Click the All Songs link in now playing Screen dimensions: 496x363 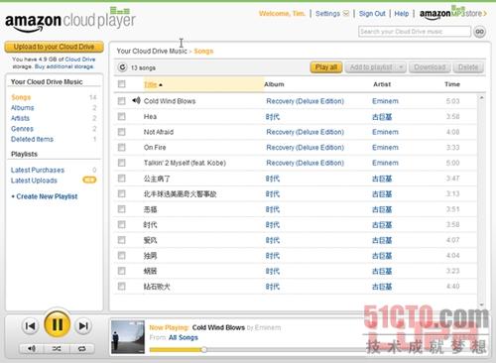tap(184, 337)
